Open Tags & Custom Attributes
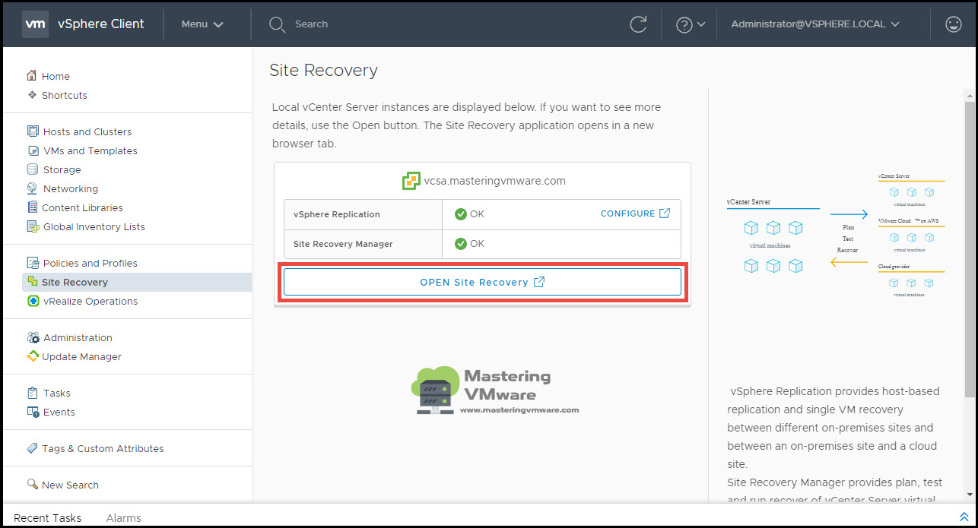The image size is (978, 528). tap(103, 448)
